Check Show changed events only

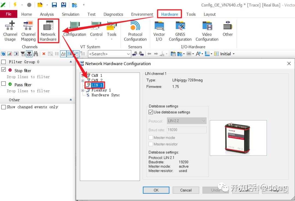pos(3,107)
